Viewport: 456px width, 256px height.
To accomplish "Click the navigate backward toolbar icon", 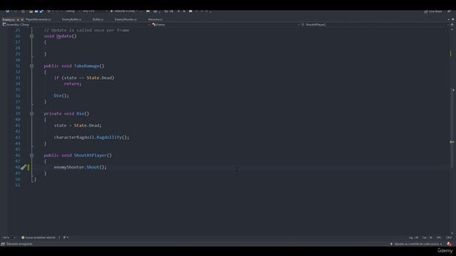I will click(8, 11).
